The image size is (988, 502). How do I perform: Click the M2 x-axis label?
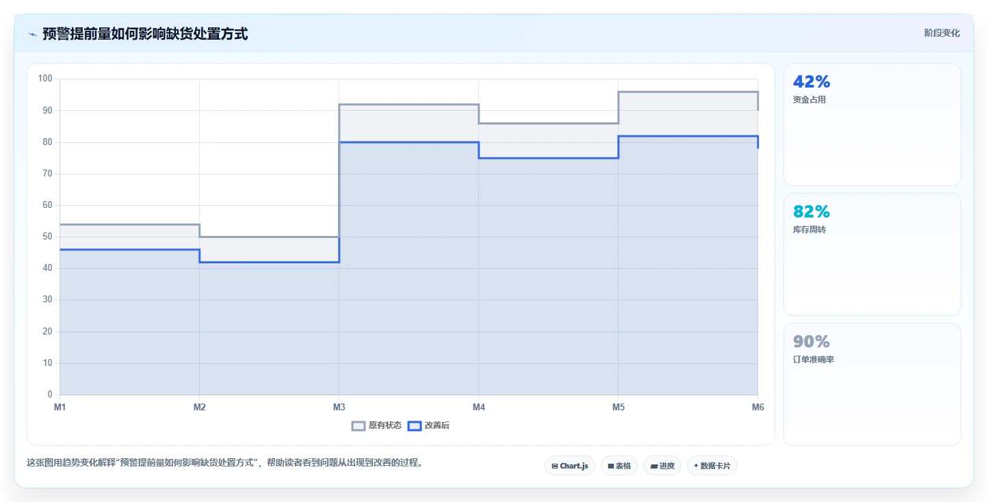200,407
